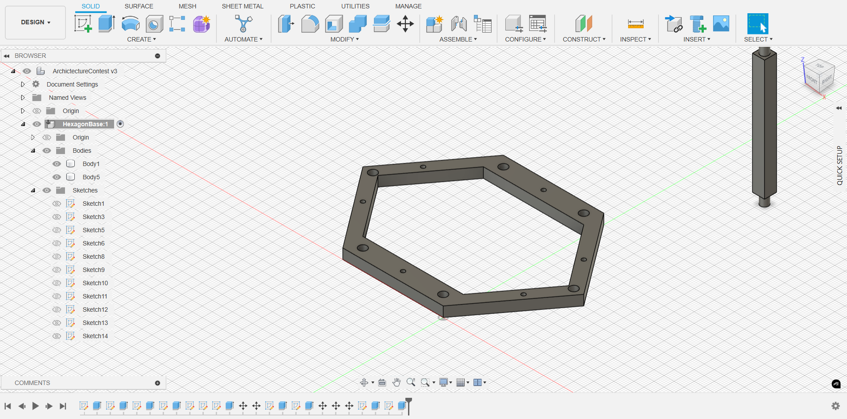This screenshot has height=419, width=847.
Task: Collapse the Sketches folder
Action: 33,190
